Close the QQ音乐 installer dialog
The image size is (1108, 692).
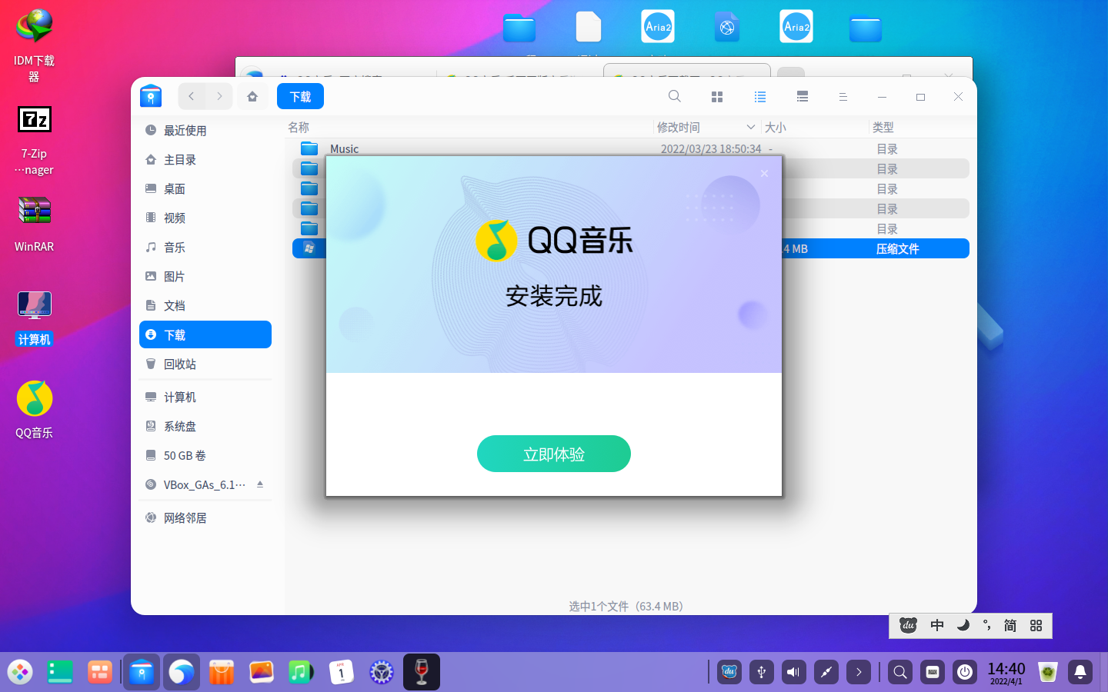pos(764,174)
